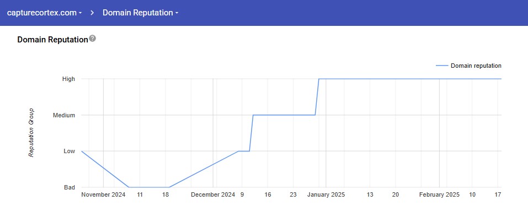Select the December 2024 date label
Image resolution: width=528 pixels, height=222 pixels.
click(213, 194)
